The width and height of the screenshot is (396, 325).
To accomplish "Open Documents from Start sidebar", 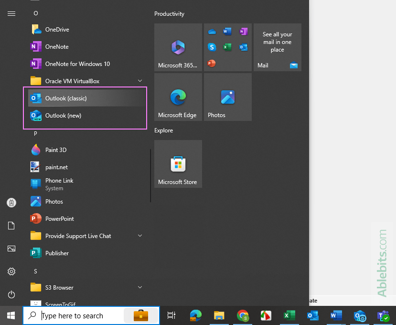I will click(x=11, y=226).
